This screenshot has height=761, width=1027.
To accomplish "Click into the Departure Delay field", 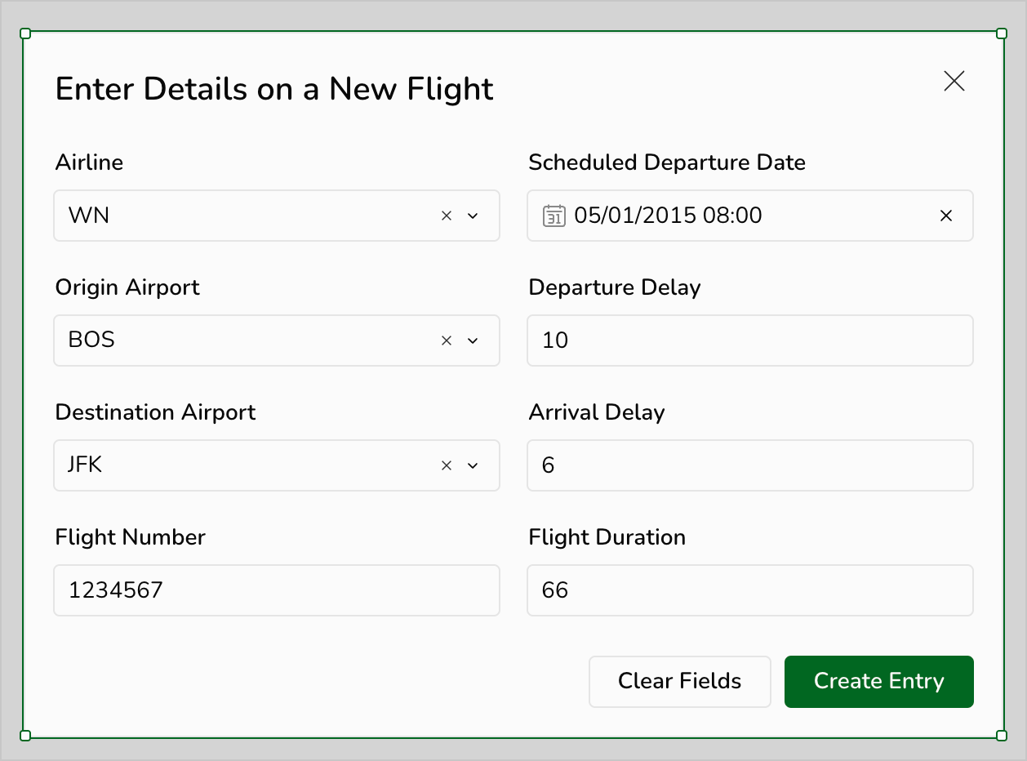I will tap(749, 340).
